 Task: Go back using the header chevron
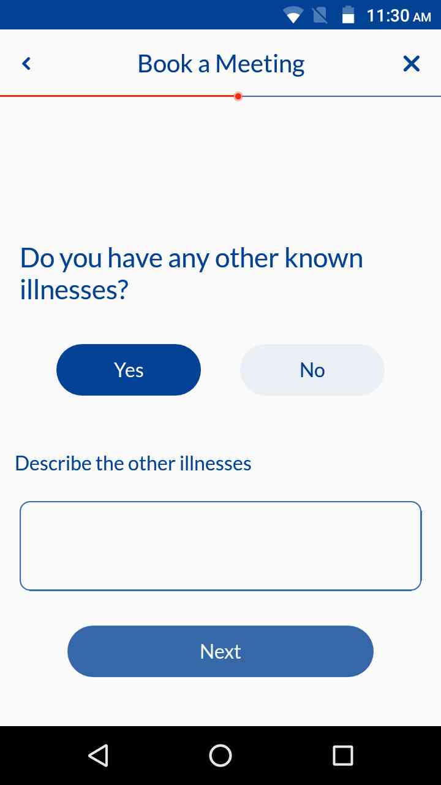pos(26,63)
